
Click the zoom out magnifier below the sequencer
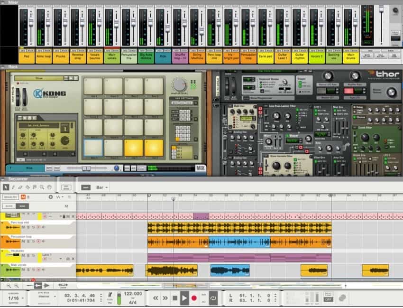click(x=9, y=286)
